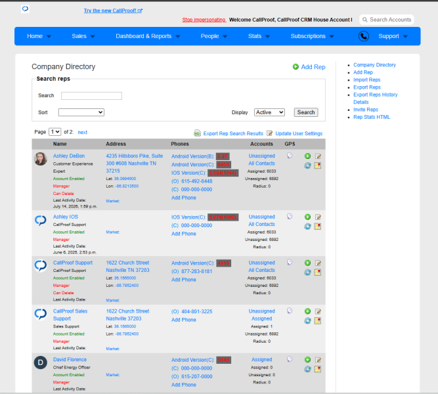Image resolution: width=438 pixels, height=394 pixels.
Task: Open the Stats menu
Action: 259,36
